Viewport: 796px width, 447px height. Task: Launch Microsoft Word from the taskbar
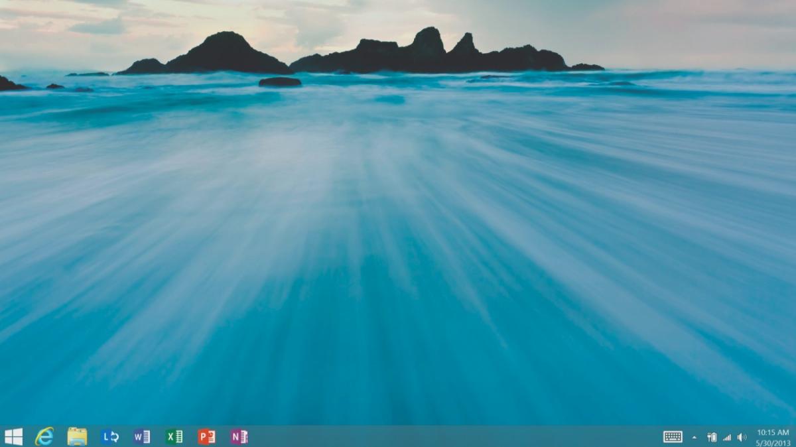[x=142, y=436]
